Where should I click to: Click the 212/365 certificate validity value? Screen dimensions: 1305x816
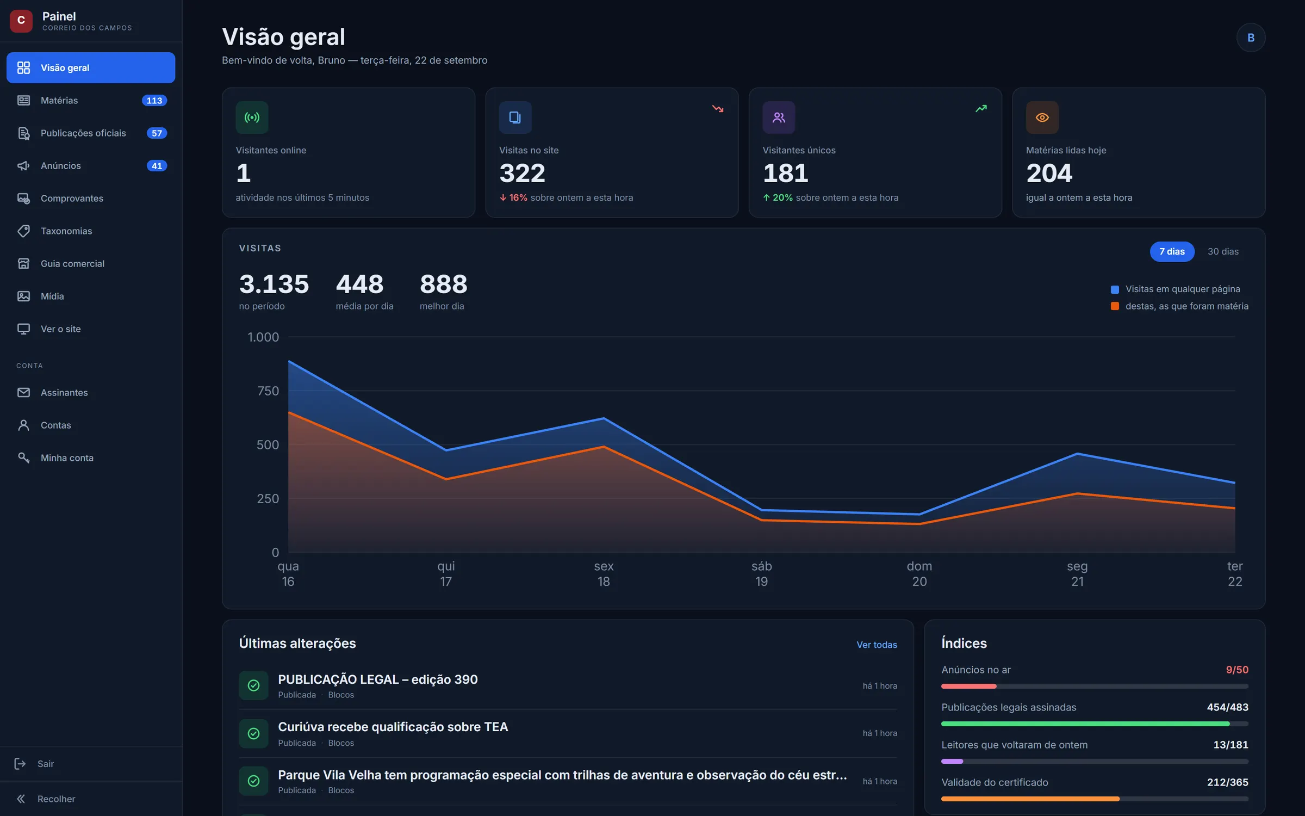(1228, 782)
